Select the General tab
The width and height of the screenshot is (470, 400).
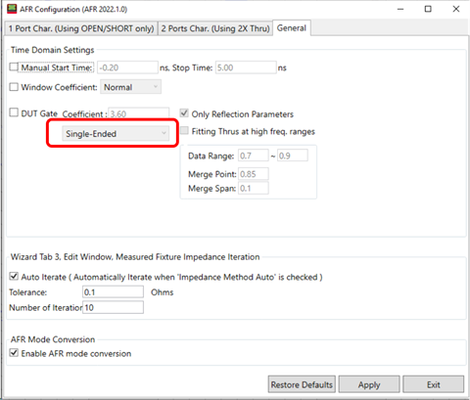click(x=292, y=28)
